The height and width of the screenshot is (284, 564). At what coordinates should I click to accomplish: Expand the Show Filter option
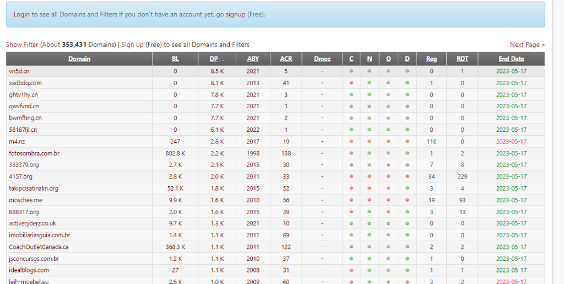pos(22,44)
